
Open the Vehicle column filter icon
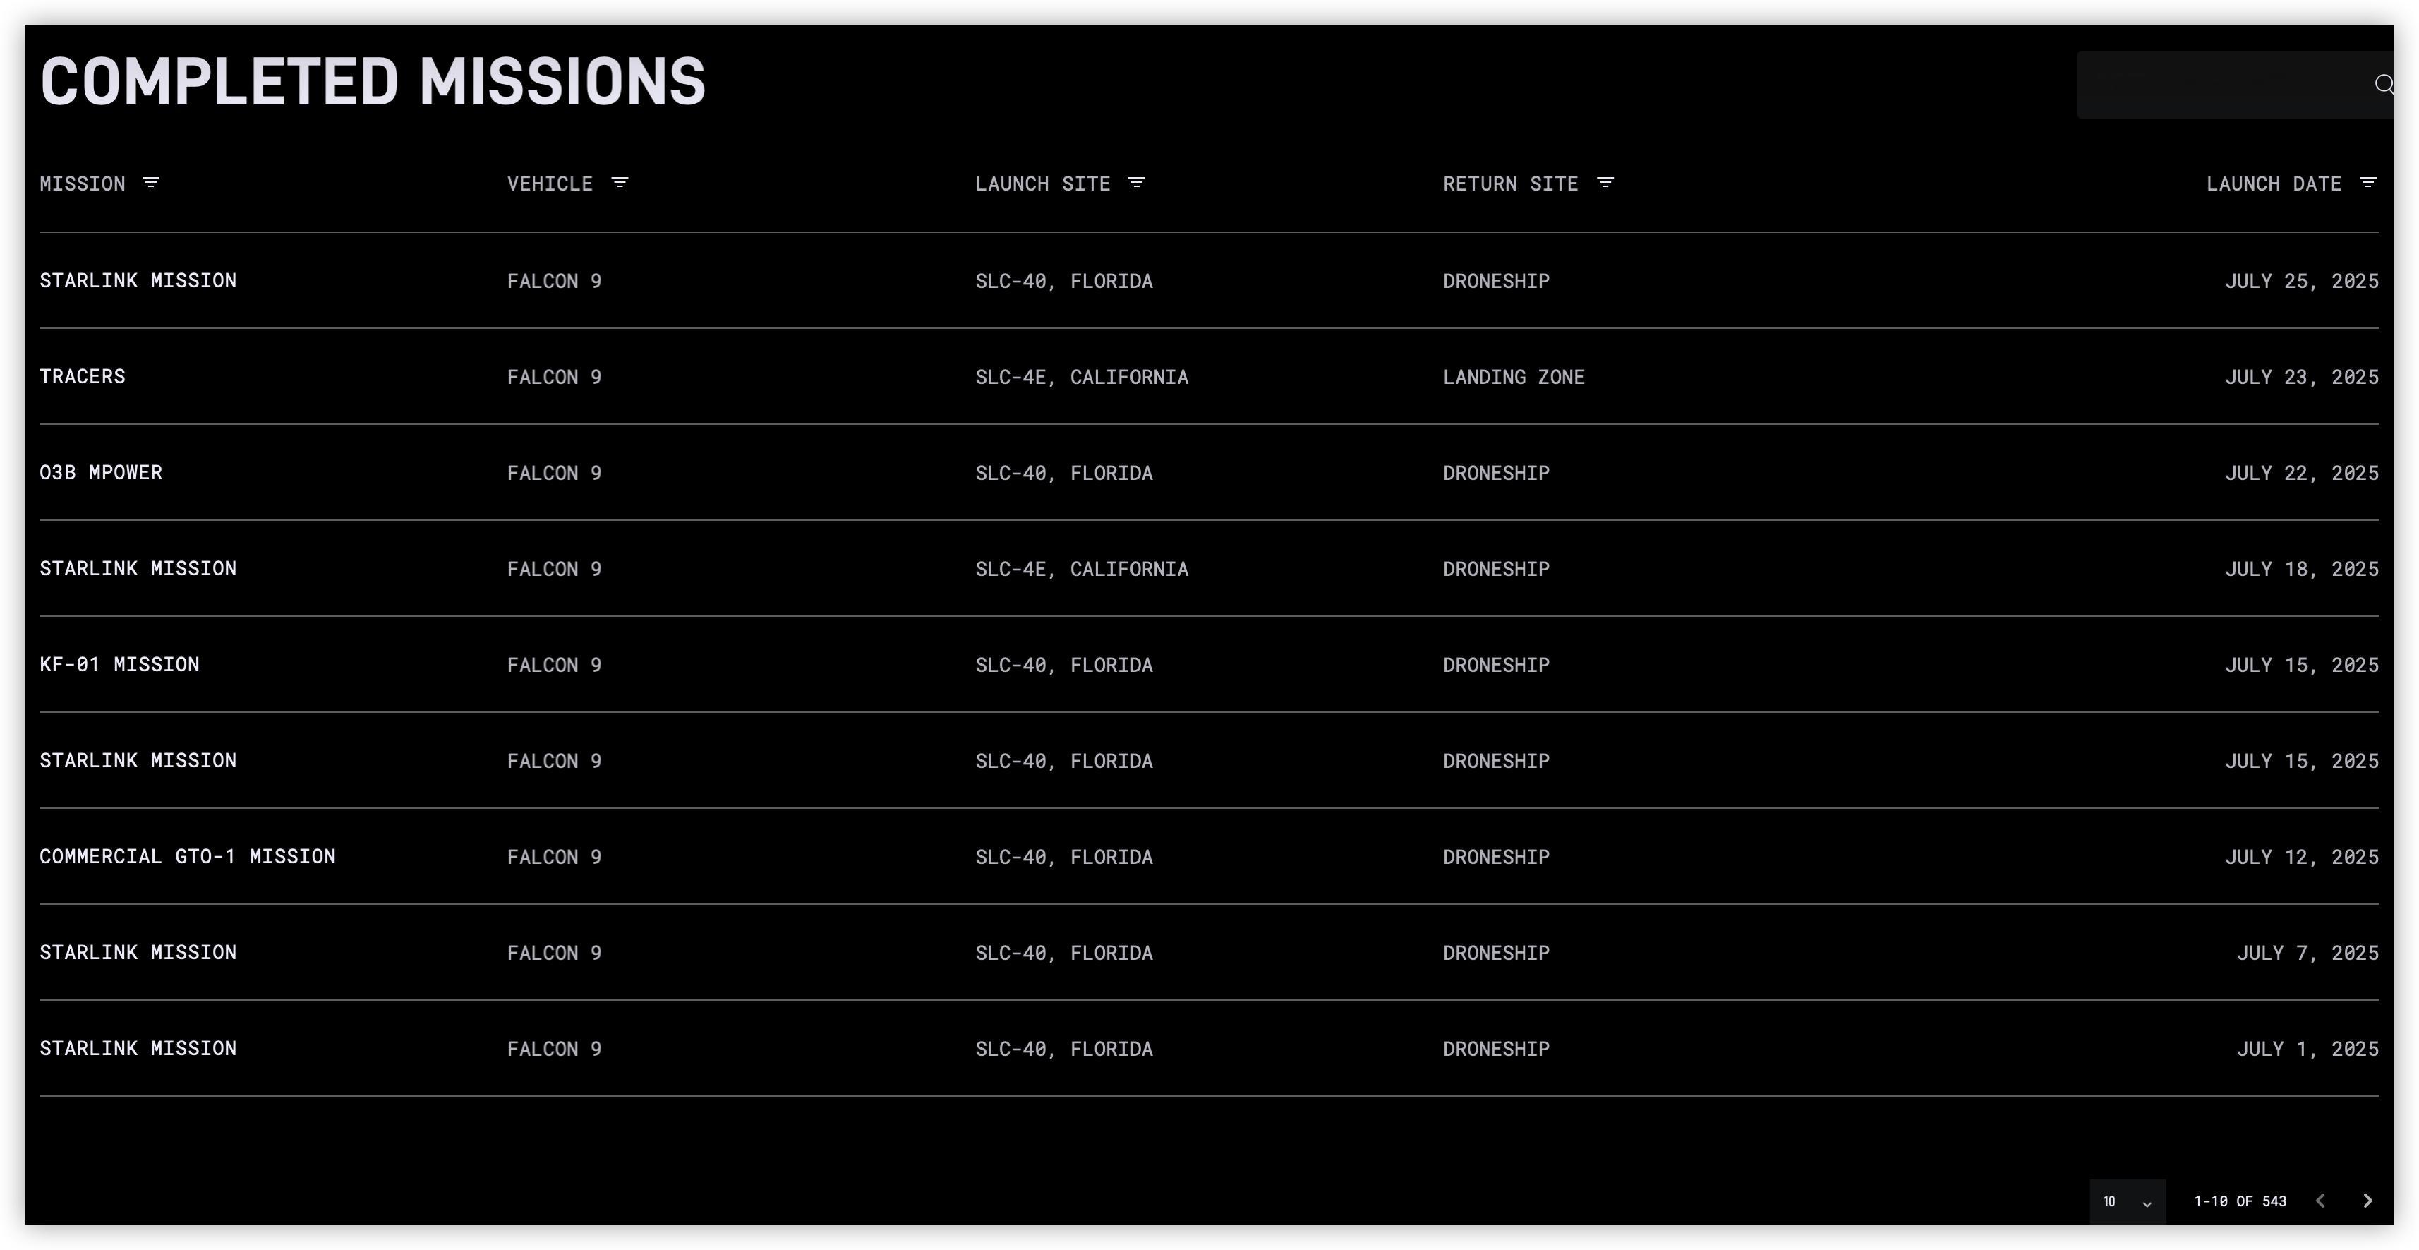point(619,182)
